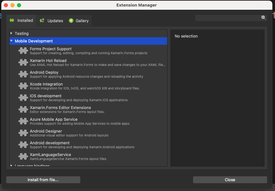This screenshot has height=191, width=275.
Task: Click the red close window button
Action: tap(6, 5)
